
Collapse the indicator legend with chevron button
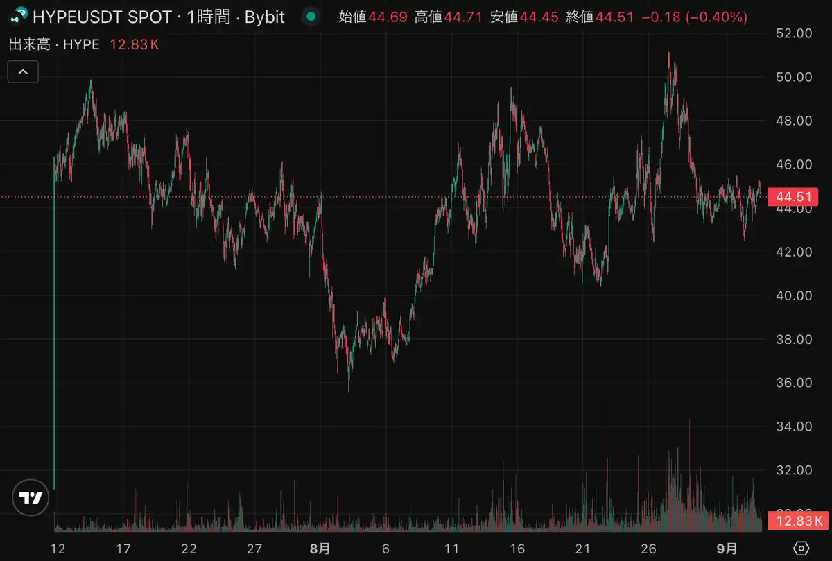pyautogui.click(x=23, y=71)
